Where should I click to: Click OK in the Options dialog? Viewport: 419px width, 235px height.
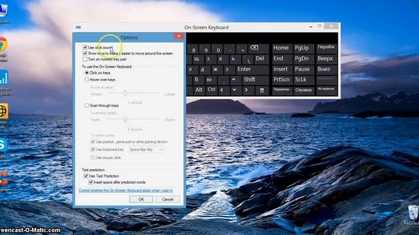141,199
